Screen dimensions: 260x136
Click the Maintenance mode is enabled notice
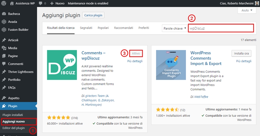[x=88, y=3]
